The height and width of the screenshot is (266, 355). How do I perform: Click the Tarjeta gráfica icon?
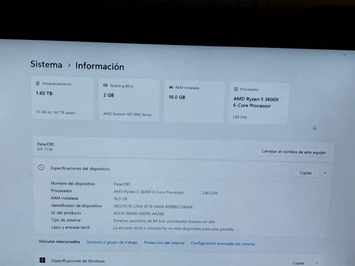tap(105, 85)
